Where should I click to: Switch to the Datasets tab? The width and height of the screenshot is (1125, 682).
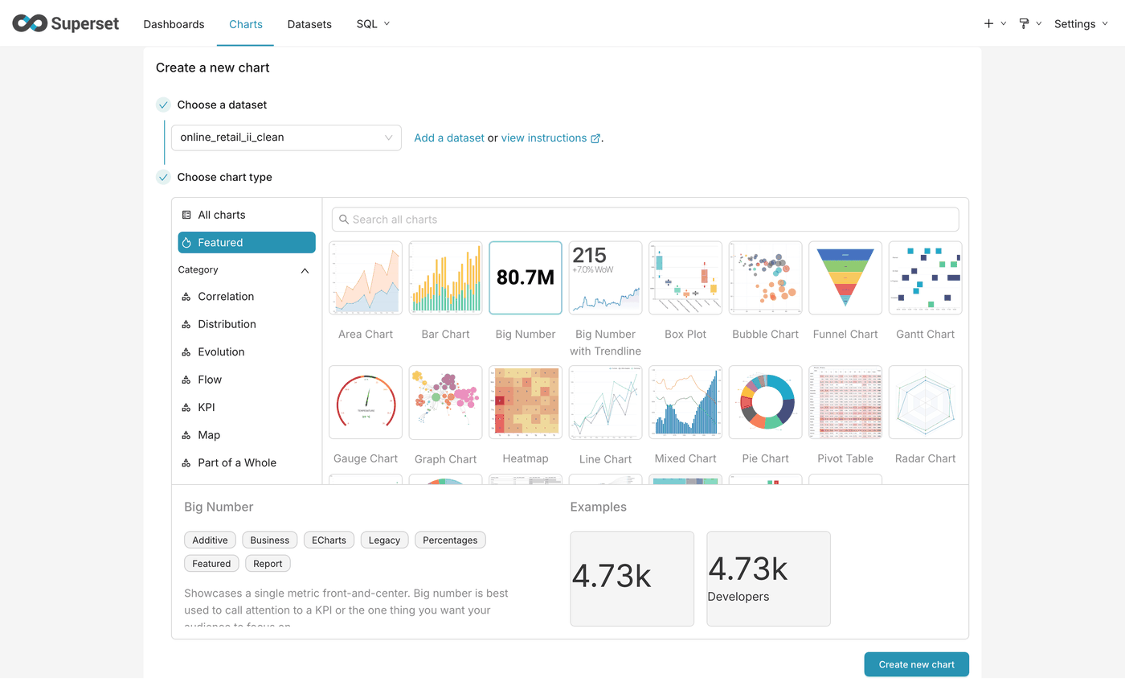click(309, 24)
